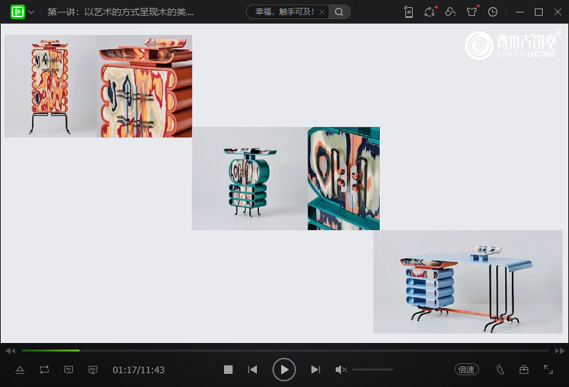Seek on the video progress bar

tap(285, 350)
